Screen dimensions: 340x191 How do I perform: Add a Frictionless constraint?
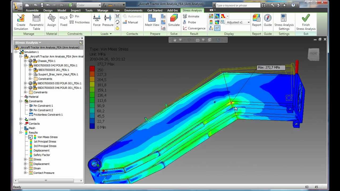pos(80,22)
